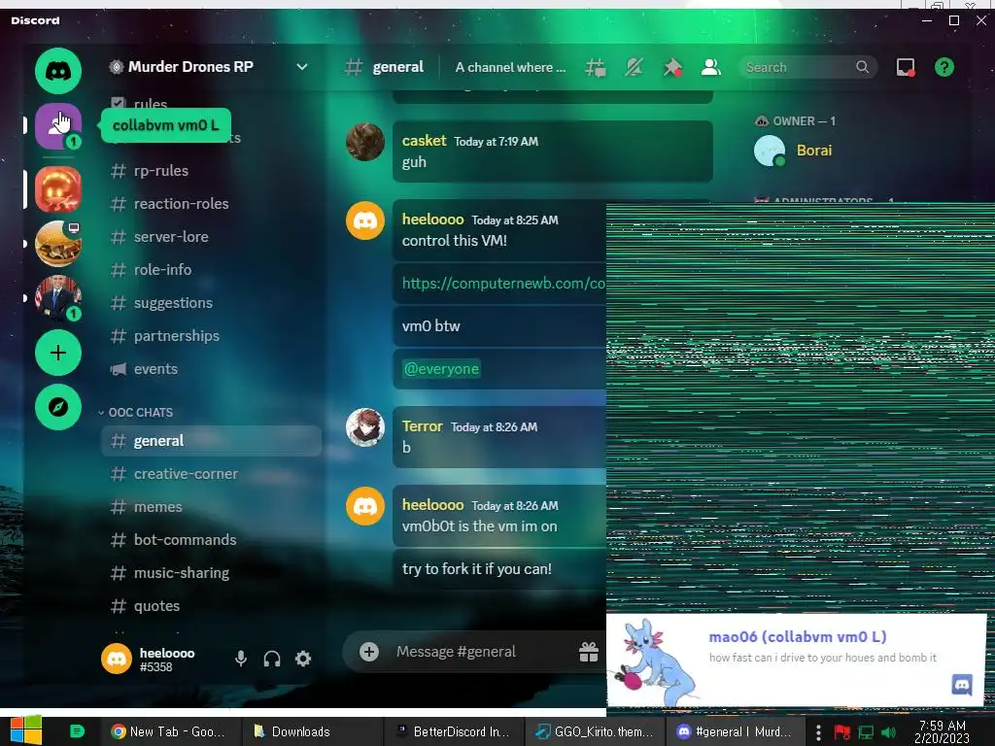The width and height of the screenshot is (995, 746).
Task: Switch to GGO_Kirito theme taskbar item
Action: tap(596, 731)
